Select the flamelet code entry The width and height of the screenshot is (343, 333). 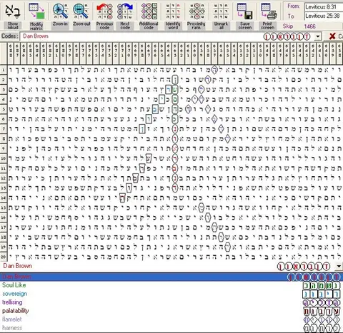[11, 319]
